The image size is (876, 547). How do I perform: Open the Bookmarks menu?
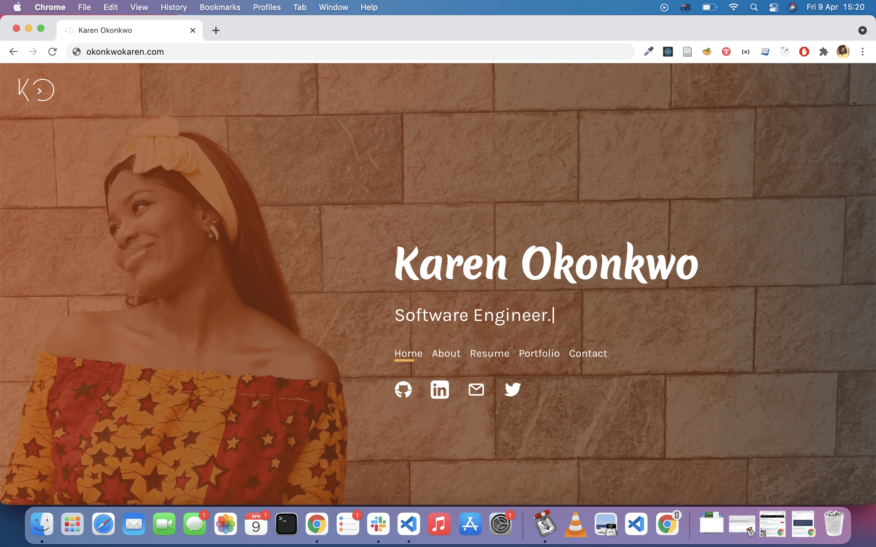[220, 7]
